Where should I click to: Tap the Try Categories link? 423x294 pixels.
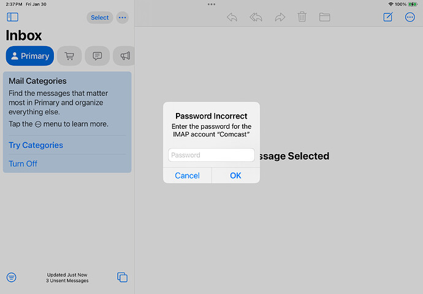pos(36,145)
